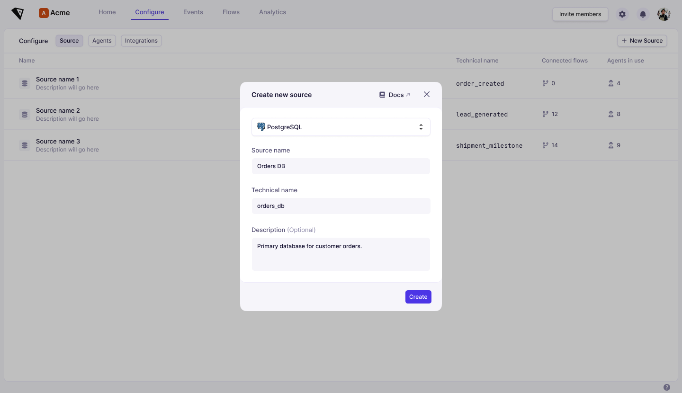Open notifications with the bell icon
The width and height of the screenshot is (682, 393).
tap(643, 14)
